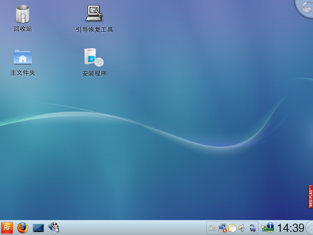
Task: Mute sound via the speaker tray icon
Action: click(x=241, y=228)
